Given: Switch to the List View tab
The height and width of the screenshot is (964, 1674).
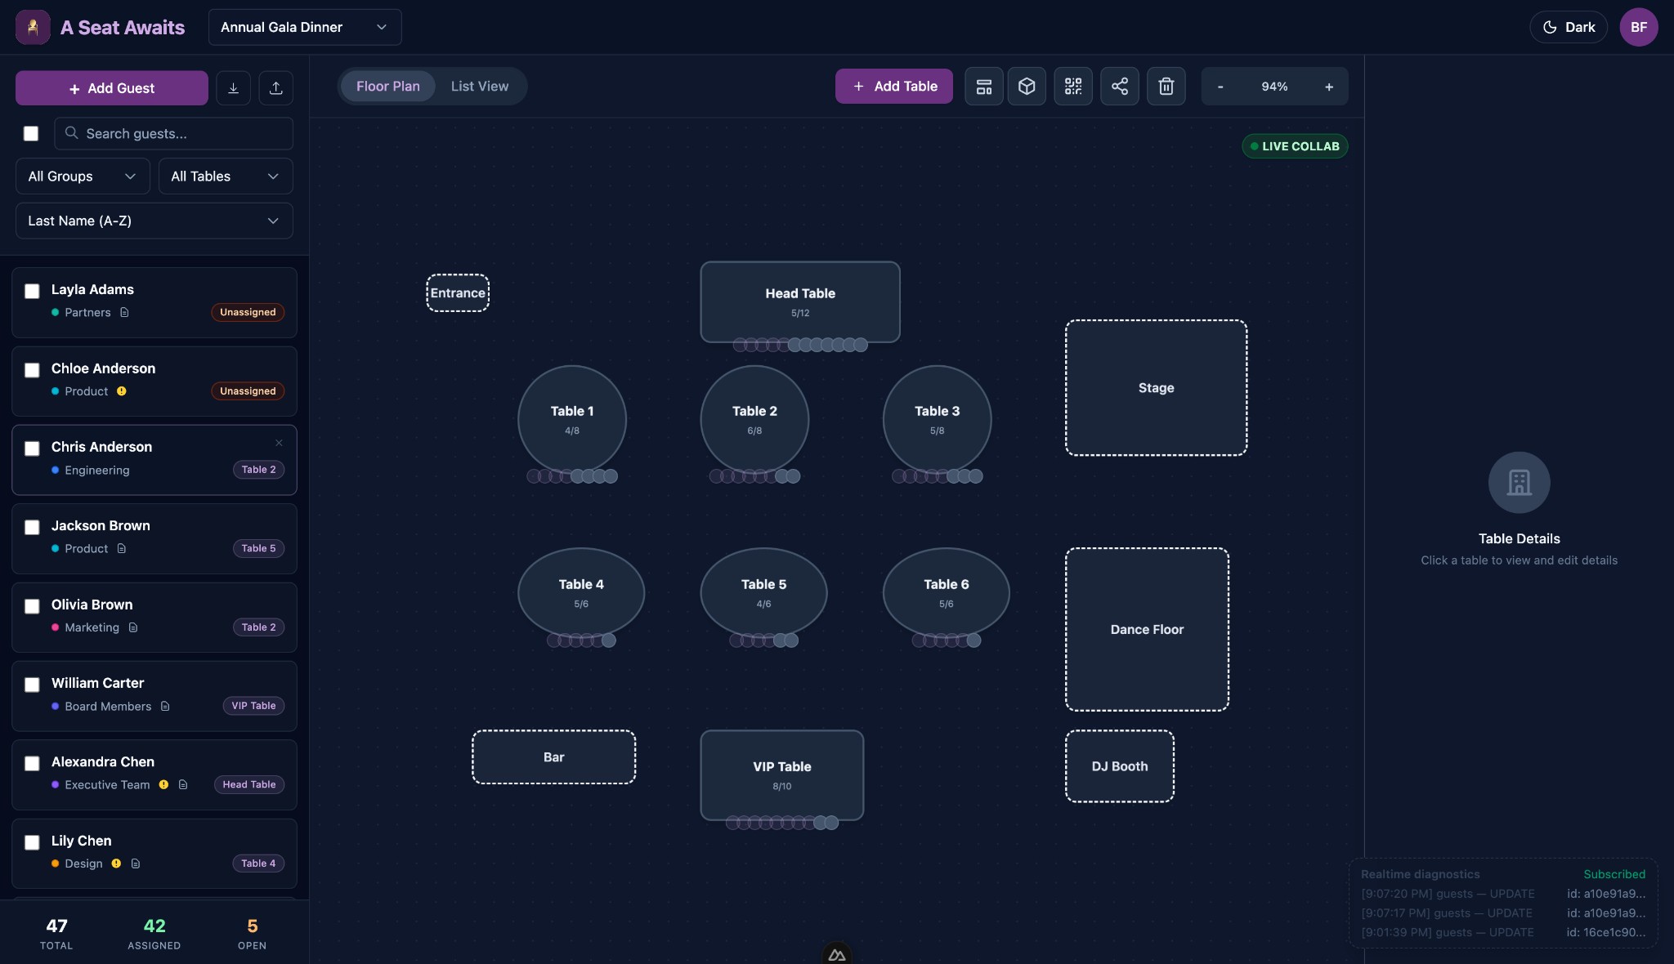Looking at the screenshot, I should [x=481, y=86].
